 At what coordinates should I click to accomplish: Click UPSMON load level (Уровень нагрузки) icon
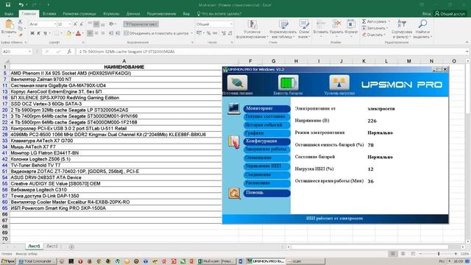(x=339, y=82)
